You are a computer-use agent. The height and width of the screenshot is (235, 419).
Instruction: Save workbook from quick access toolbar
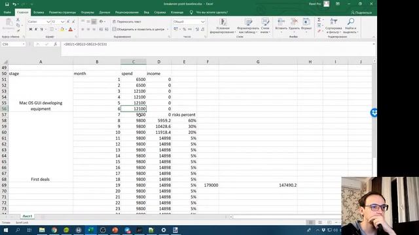pyautogui.click(x=7, y=4)
